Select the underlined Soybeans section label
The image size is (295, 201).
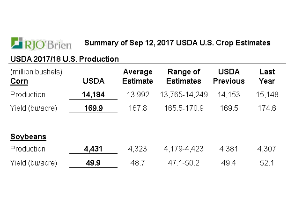tap(28, 137)
